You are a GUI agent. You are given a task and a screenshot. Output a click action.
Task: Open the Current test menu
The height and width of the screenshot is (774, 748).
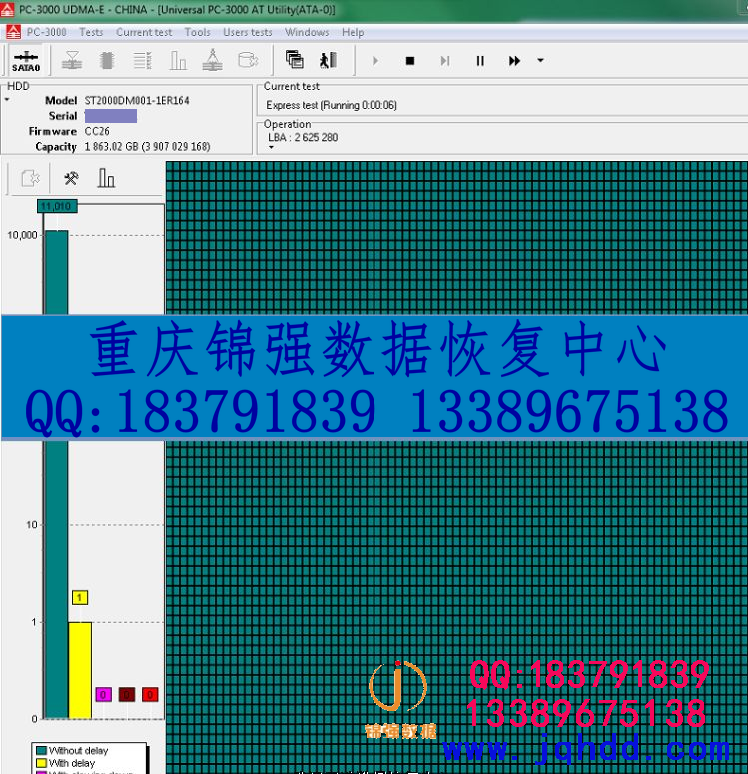pyautogui.click(x=144, y=32)
